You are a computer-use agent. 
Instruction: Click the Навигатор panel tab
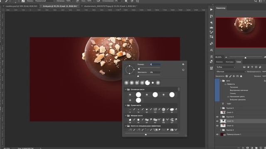(221, 8)
